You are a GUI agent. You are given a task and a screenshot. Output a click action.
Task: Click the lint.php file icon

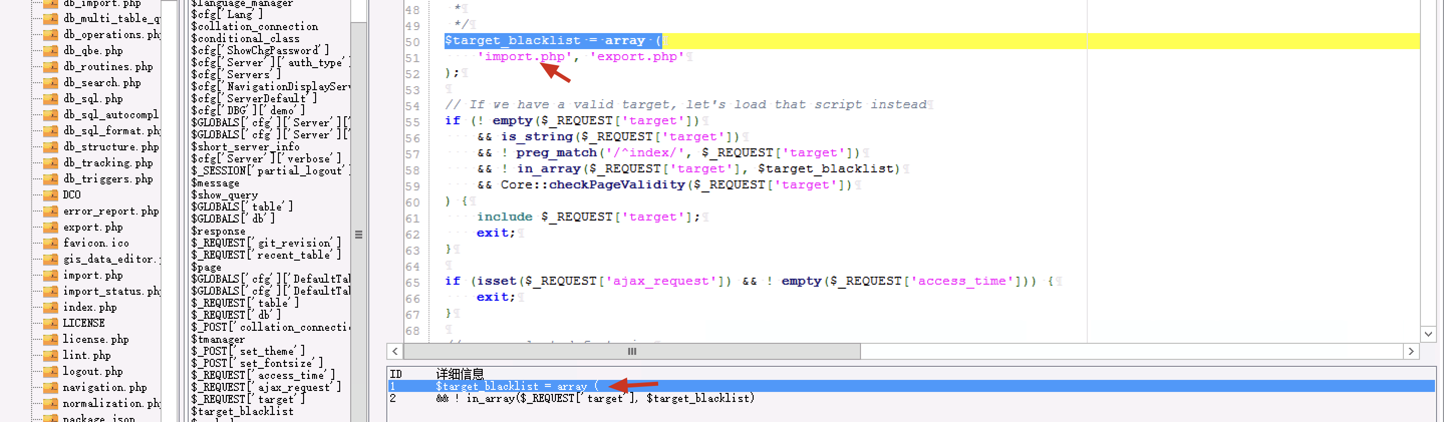pyautogui.click(x=51, y=355)
